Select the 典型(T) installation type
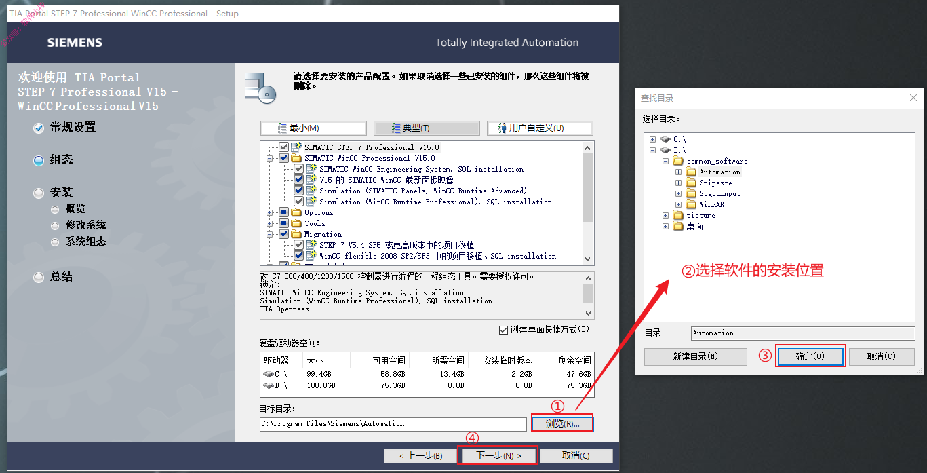927x473 pixels. (426, 128)
